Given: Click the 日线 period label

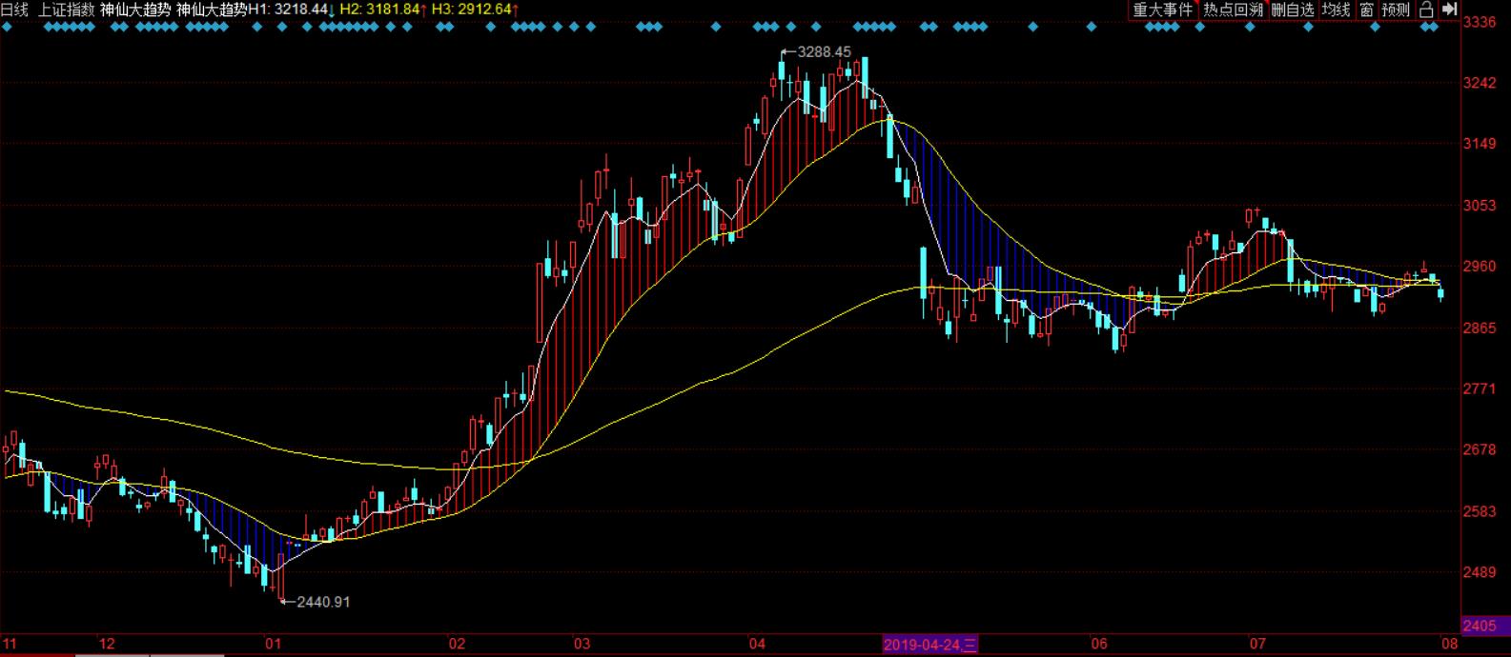Looking at the screenshot, I should (14, 10).
